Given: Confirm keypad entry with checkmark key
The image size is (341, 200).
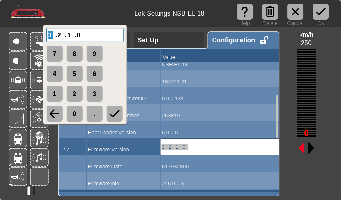Looking at the screenshot, I should 115,114.
